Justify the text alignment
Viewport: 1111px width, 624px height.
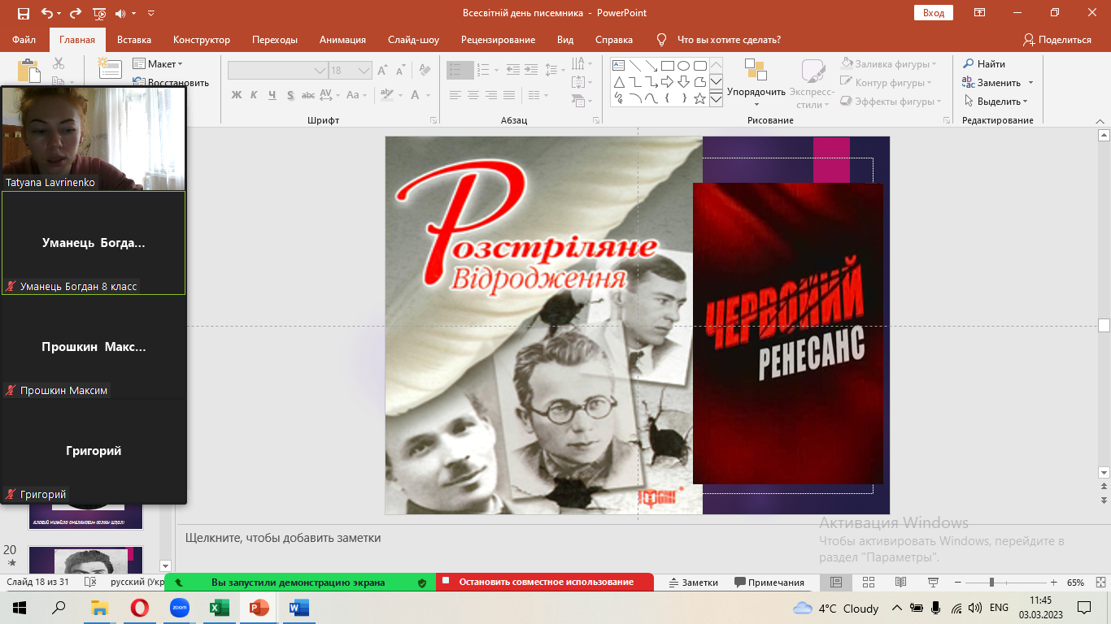click(x=509, y=95)
